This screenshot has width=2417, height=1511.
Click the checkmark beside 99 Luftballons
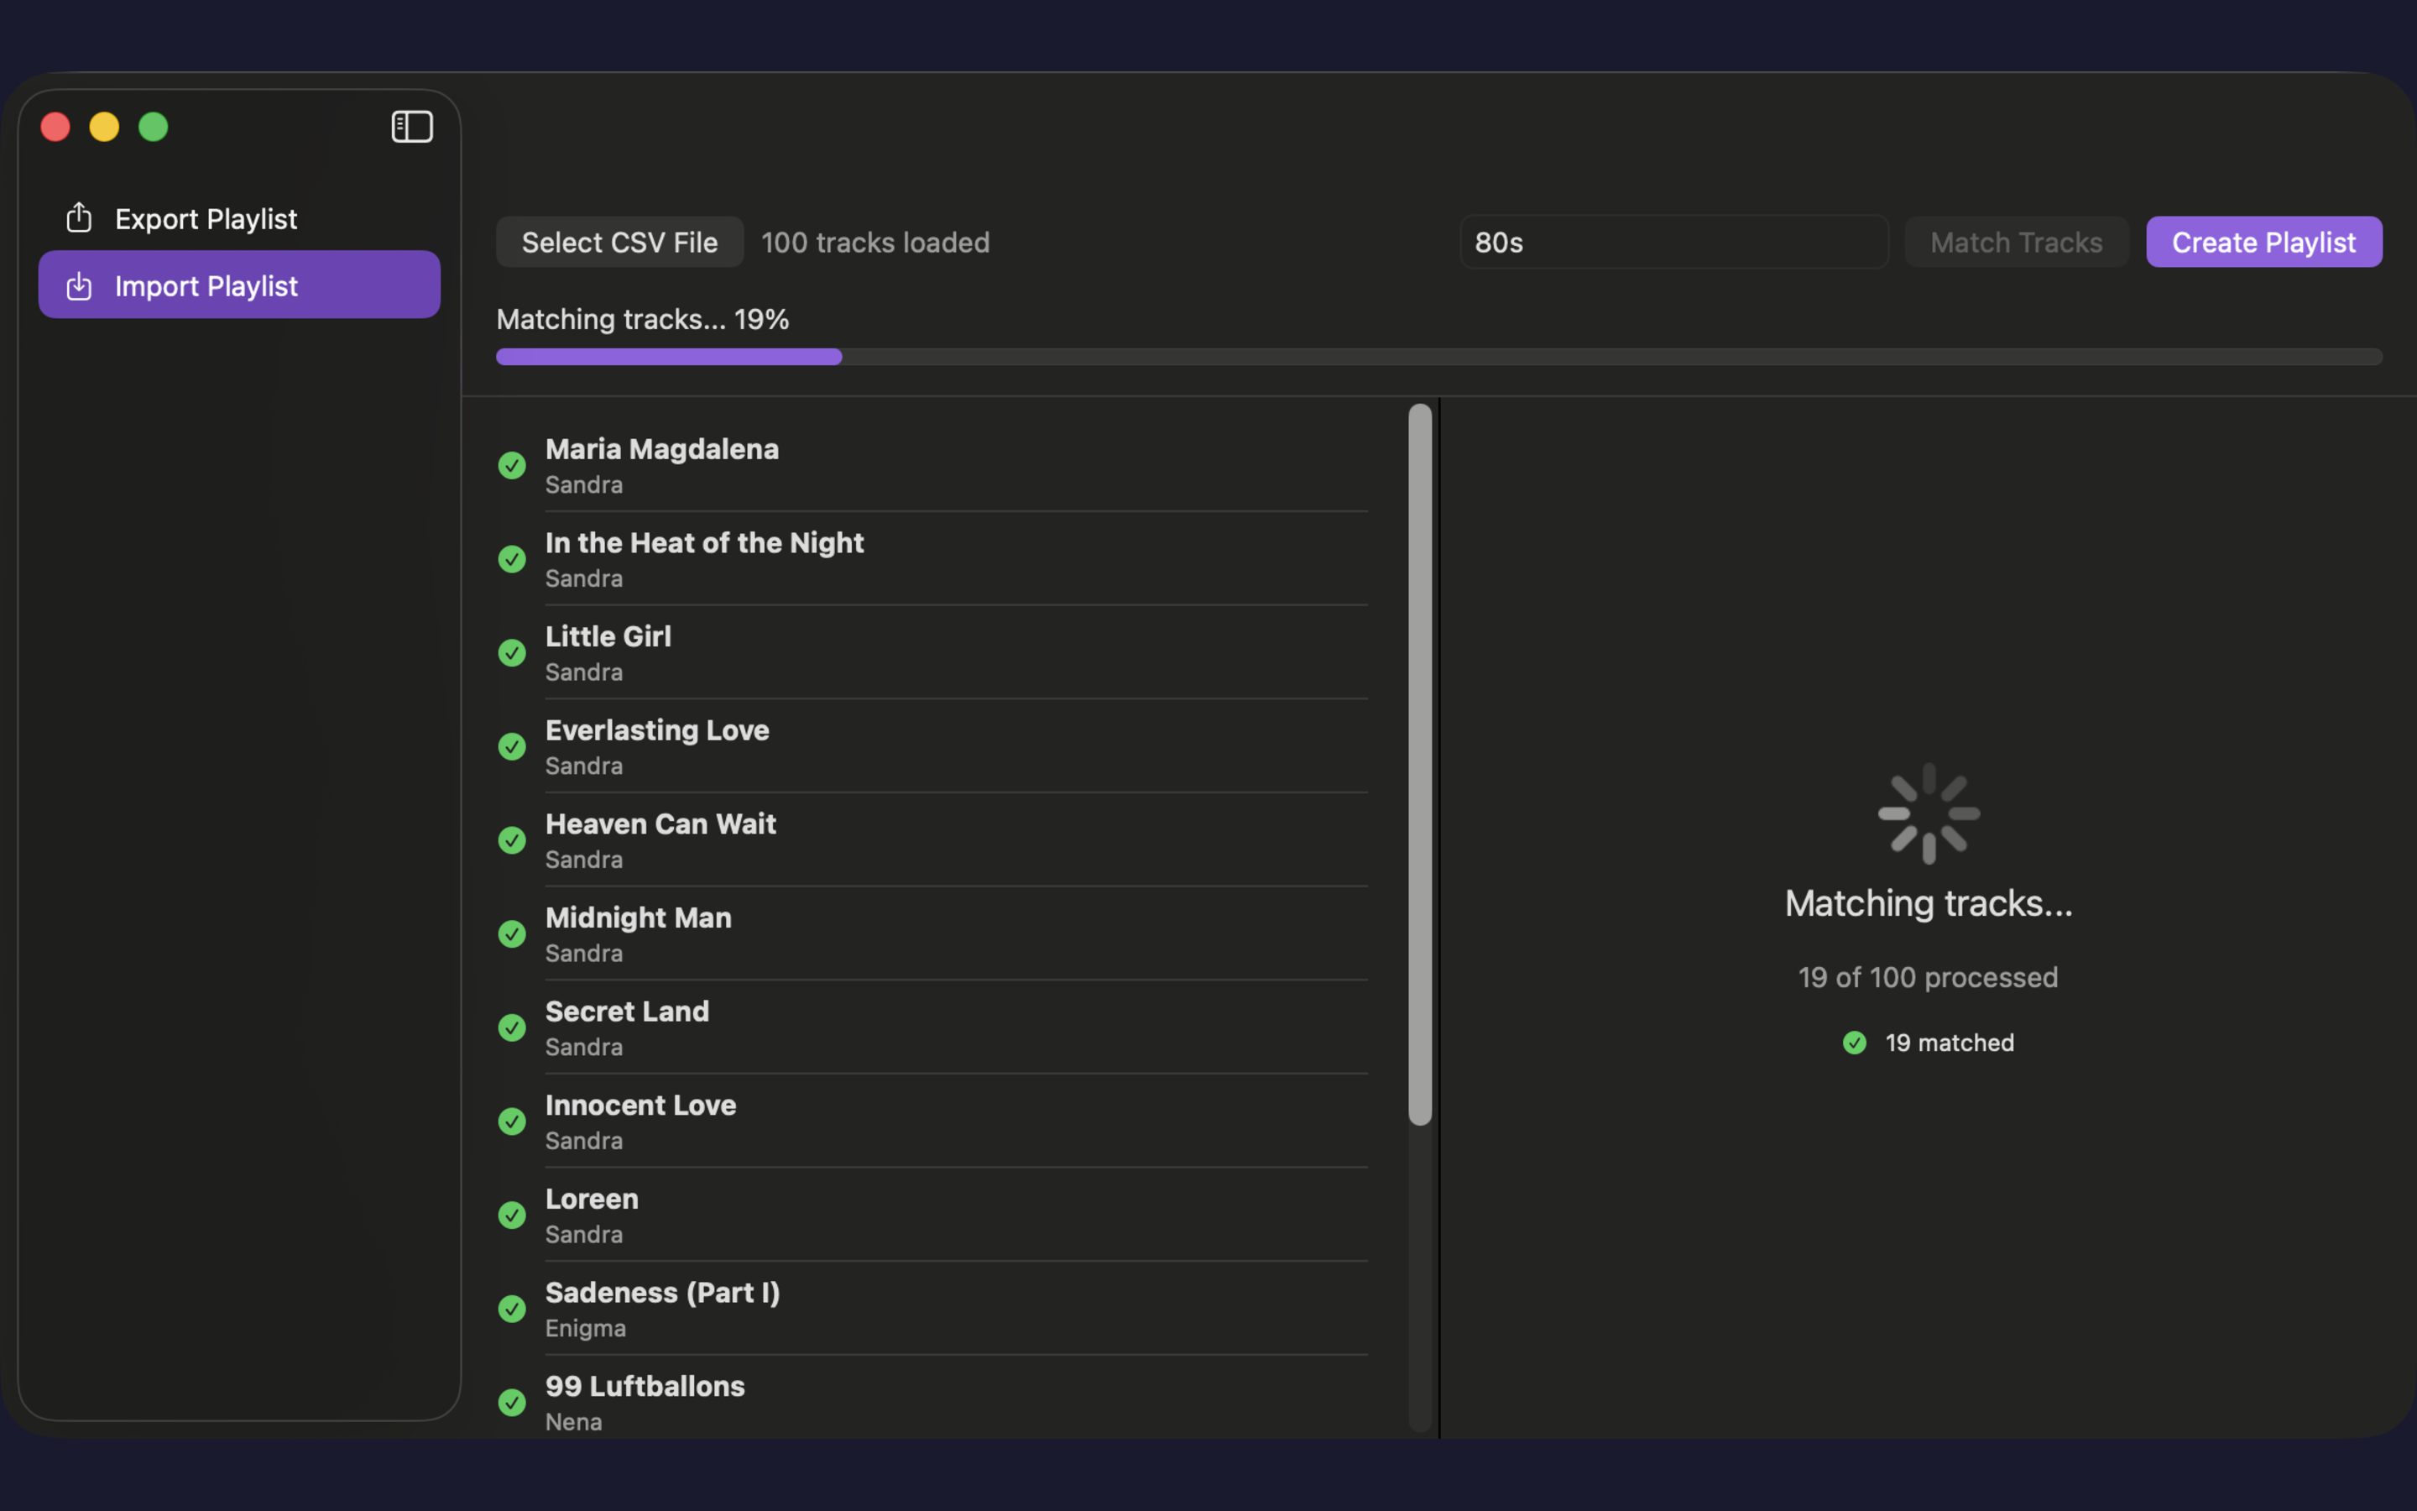tap(511, 1403)
